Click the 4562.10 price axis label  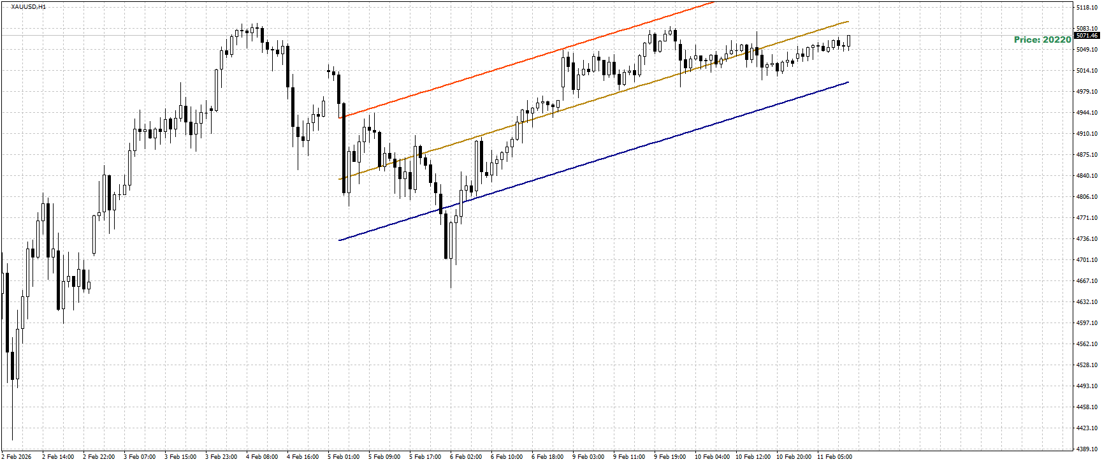tap(1086, 344)
